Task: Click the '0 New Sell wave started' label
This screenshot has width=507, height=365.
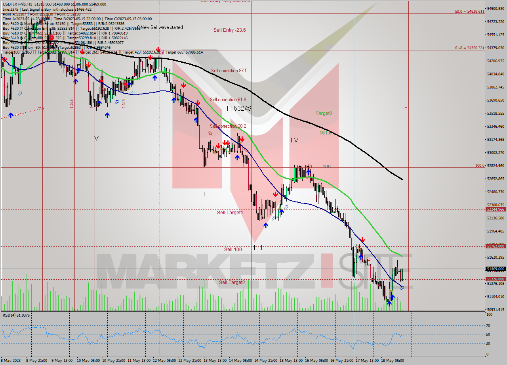Action: [160, 27]
